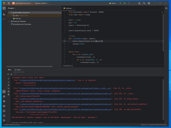
Task: Click pythonServoControl breadcrumb in status bar
Action: coord(12,125)
